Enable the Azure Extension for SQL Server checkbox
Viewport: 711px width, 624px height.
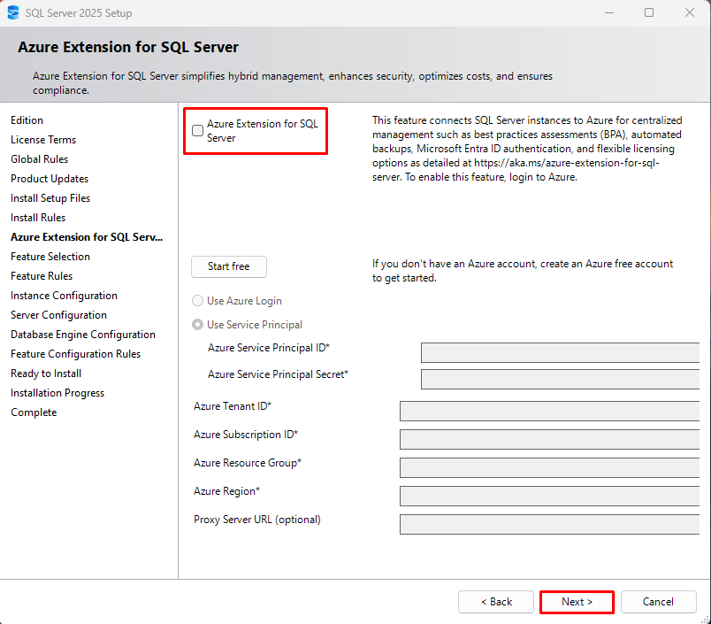198,131
